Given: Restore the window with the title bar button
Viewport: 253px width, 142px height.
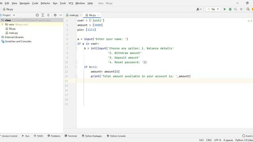Looking at the screenshot, I should pyautogui.click(x=247, y=3).
